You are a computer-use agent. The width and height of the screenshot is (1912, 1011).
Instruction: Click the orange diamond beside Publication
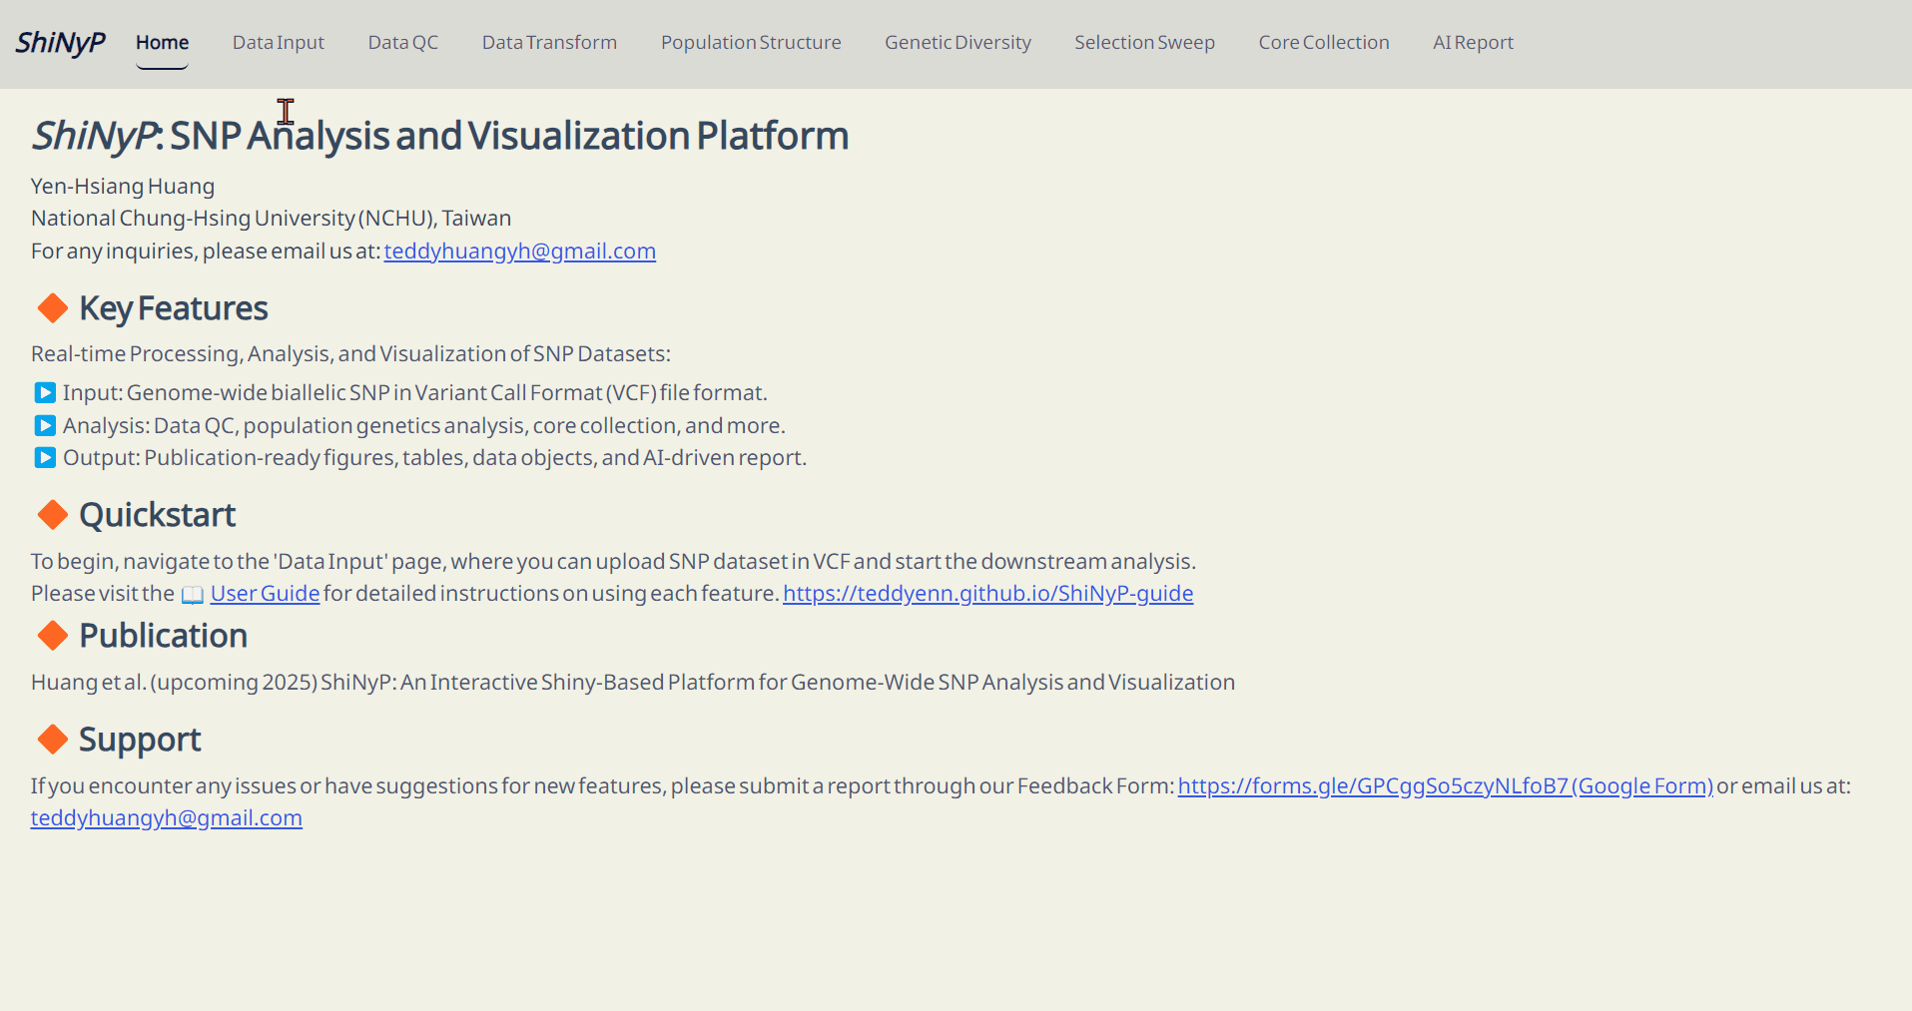53,636
